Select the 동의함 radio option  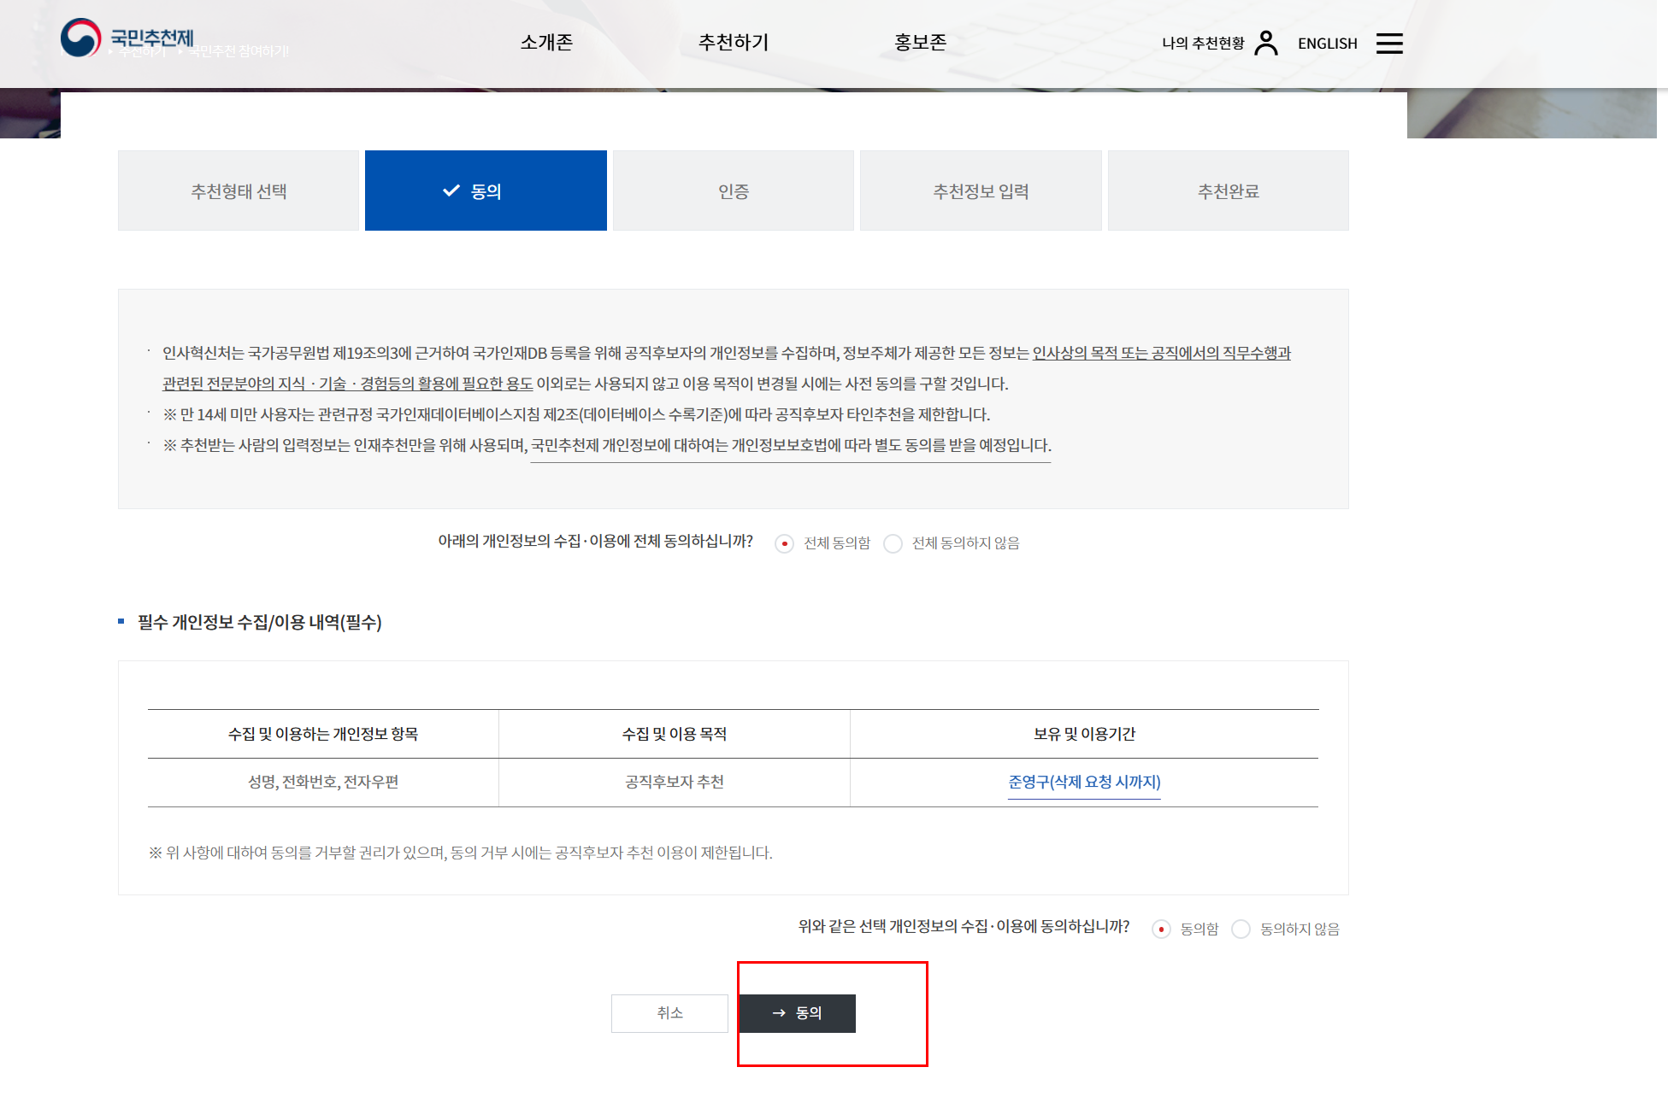[x=1161, y=929]
